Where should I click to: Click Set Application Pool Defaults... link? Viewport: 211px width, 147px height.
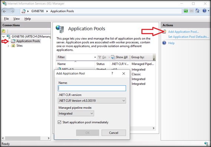(188, 37)
